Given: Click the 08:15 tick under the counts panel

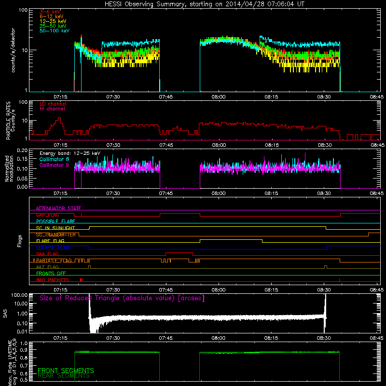Looking at the screenshot, I should pyautogui.click(x=271, y=97).
